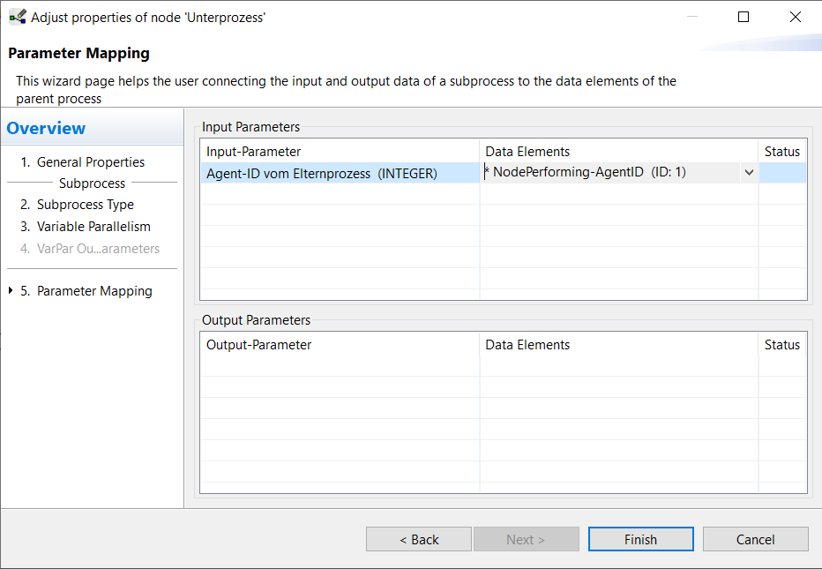Image resolution: width=822 pixels, height=569 pixels.
Task: Click the Output-Parameter column header
Action: click(x=258, y=345)
